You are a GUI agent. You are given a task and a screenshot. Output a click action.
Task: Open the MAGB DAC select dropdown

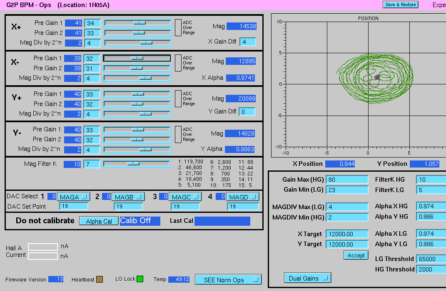pos(128,197)
